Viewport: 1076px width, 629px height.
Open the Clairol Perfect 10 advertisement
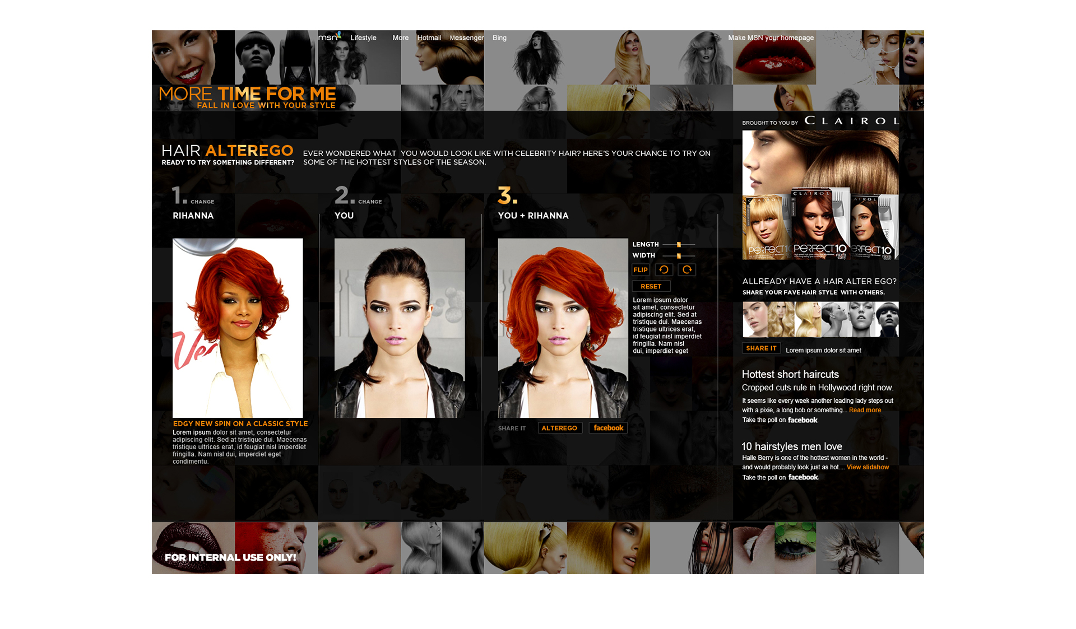(820, 195)
